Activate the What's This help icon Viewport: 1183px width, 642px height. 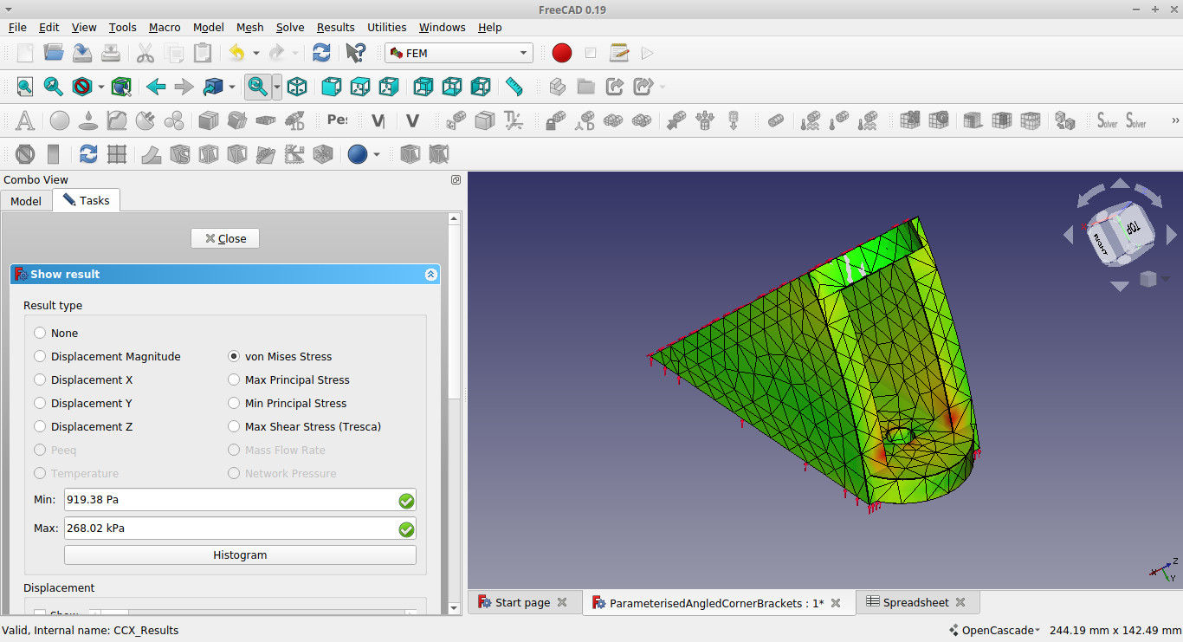click(x=355, y=53)
